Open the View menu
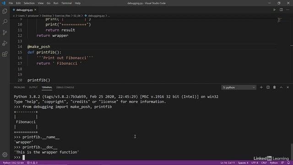The height and width of the screenshot is (165, 293). [x=41, y=3]
